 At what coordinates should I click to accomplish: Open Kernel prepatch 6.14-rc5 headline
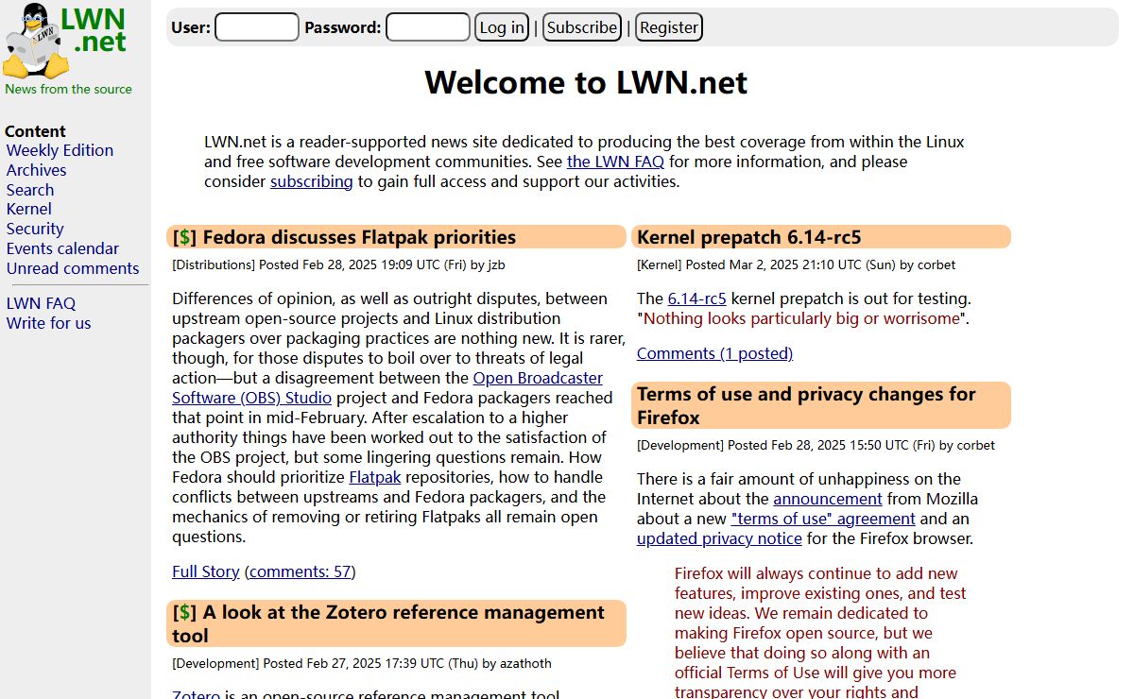coord(749,237)
